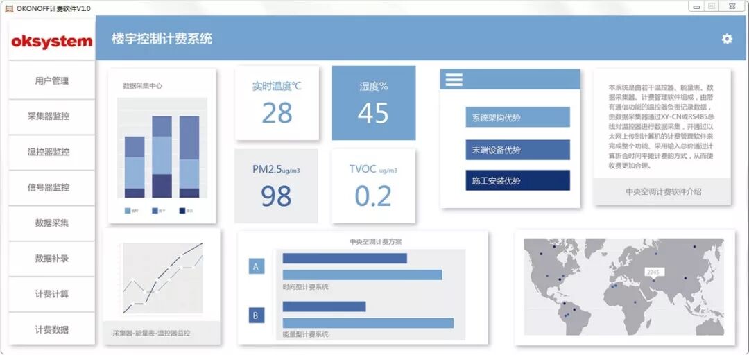This screenshot has width=749, height=355.
Task: Click the first stacked bar in 数据采集中心
Action: pos(135,166)
